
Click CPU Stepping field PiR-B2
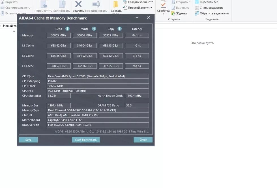[98, 81]
